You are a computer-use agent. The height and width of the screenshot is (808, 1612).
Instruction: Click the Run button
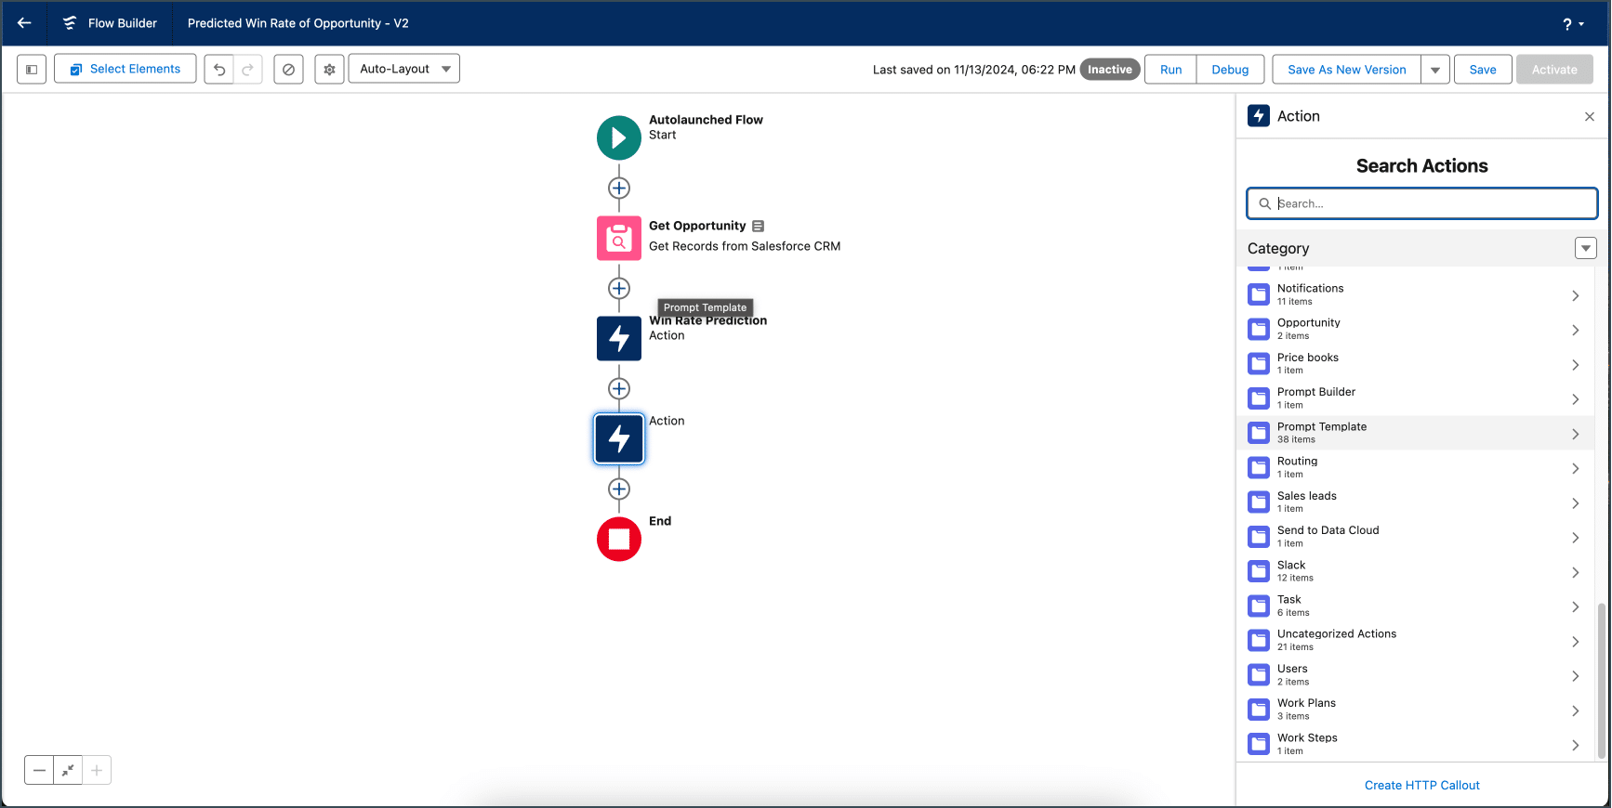pos(1170,70)
